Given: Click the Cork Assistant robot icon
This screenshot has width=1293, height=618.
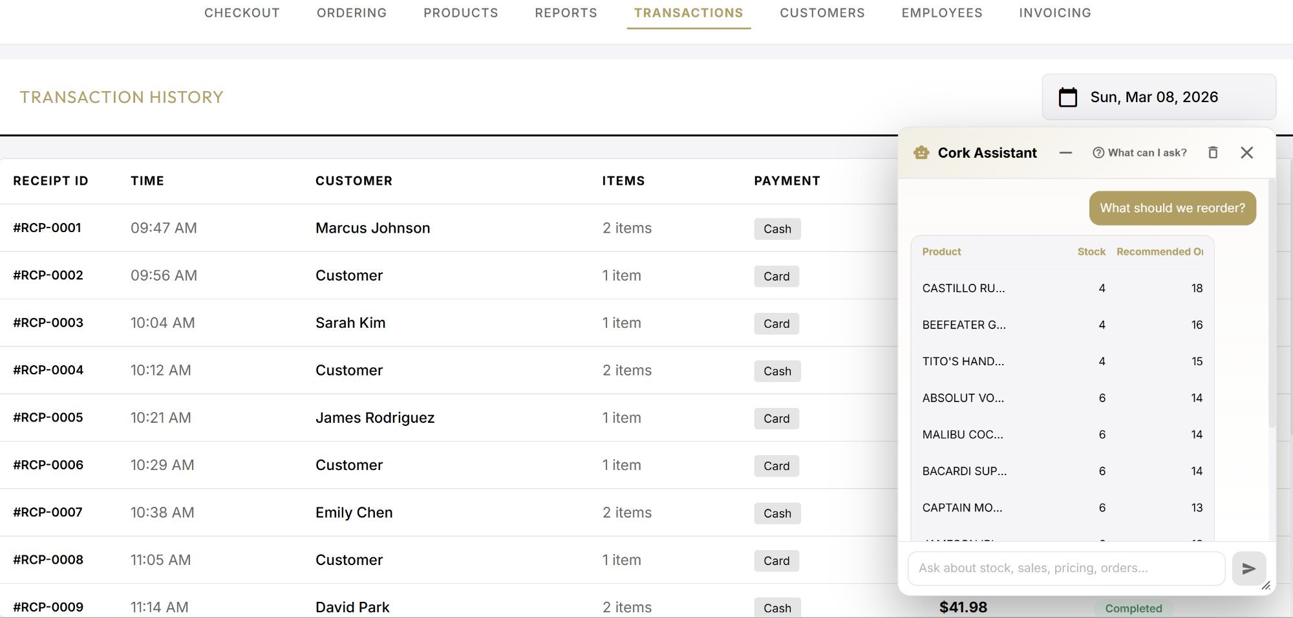Looking at the screenshot, I should click(x=921, y=153).
